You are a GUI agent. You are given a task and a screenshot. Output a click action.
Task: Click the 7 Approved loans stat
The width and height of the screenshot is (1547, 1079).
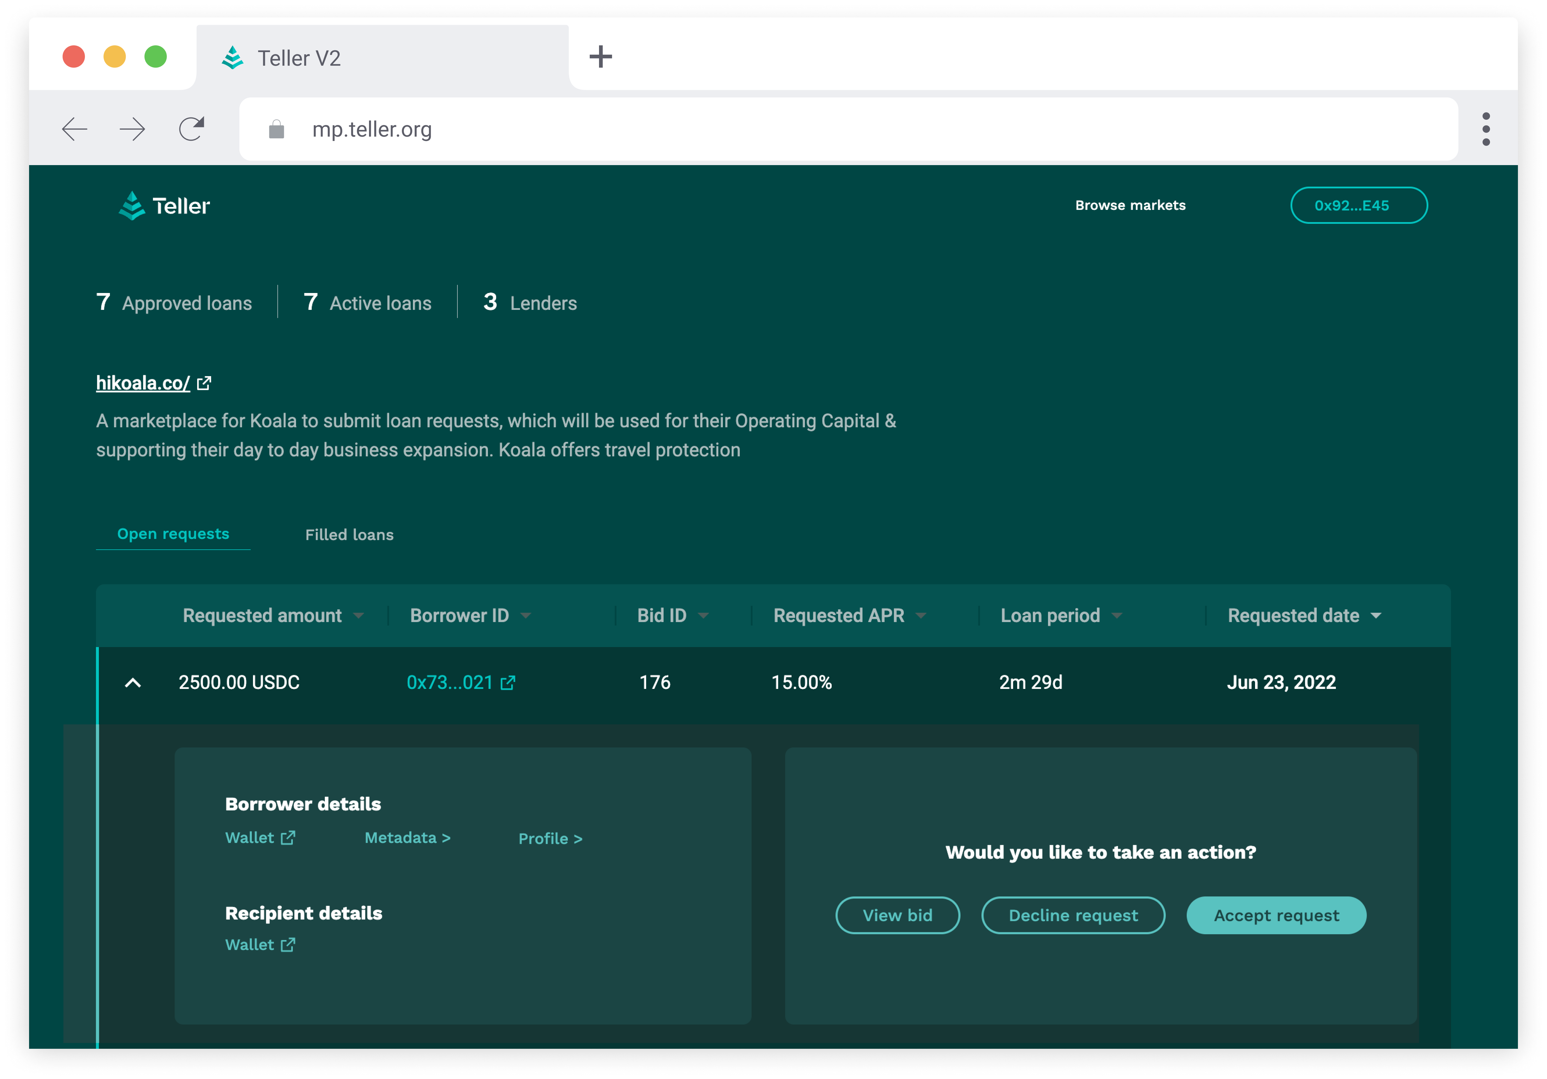coord(174,302)
